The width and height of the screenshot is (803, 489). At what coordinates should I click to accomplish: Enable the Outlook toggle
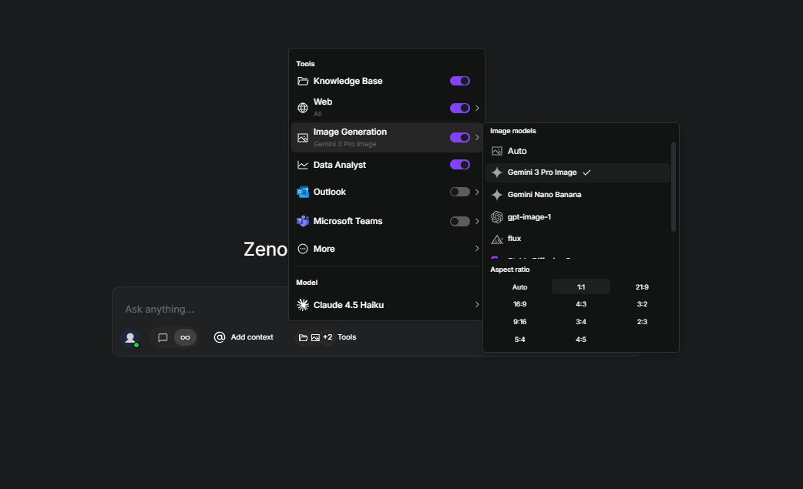click(x=460, y=192)
